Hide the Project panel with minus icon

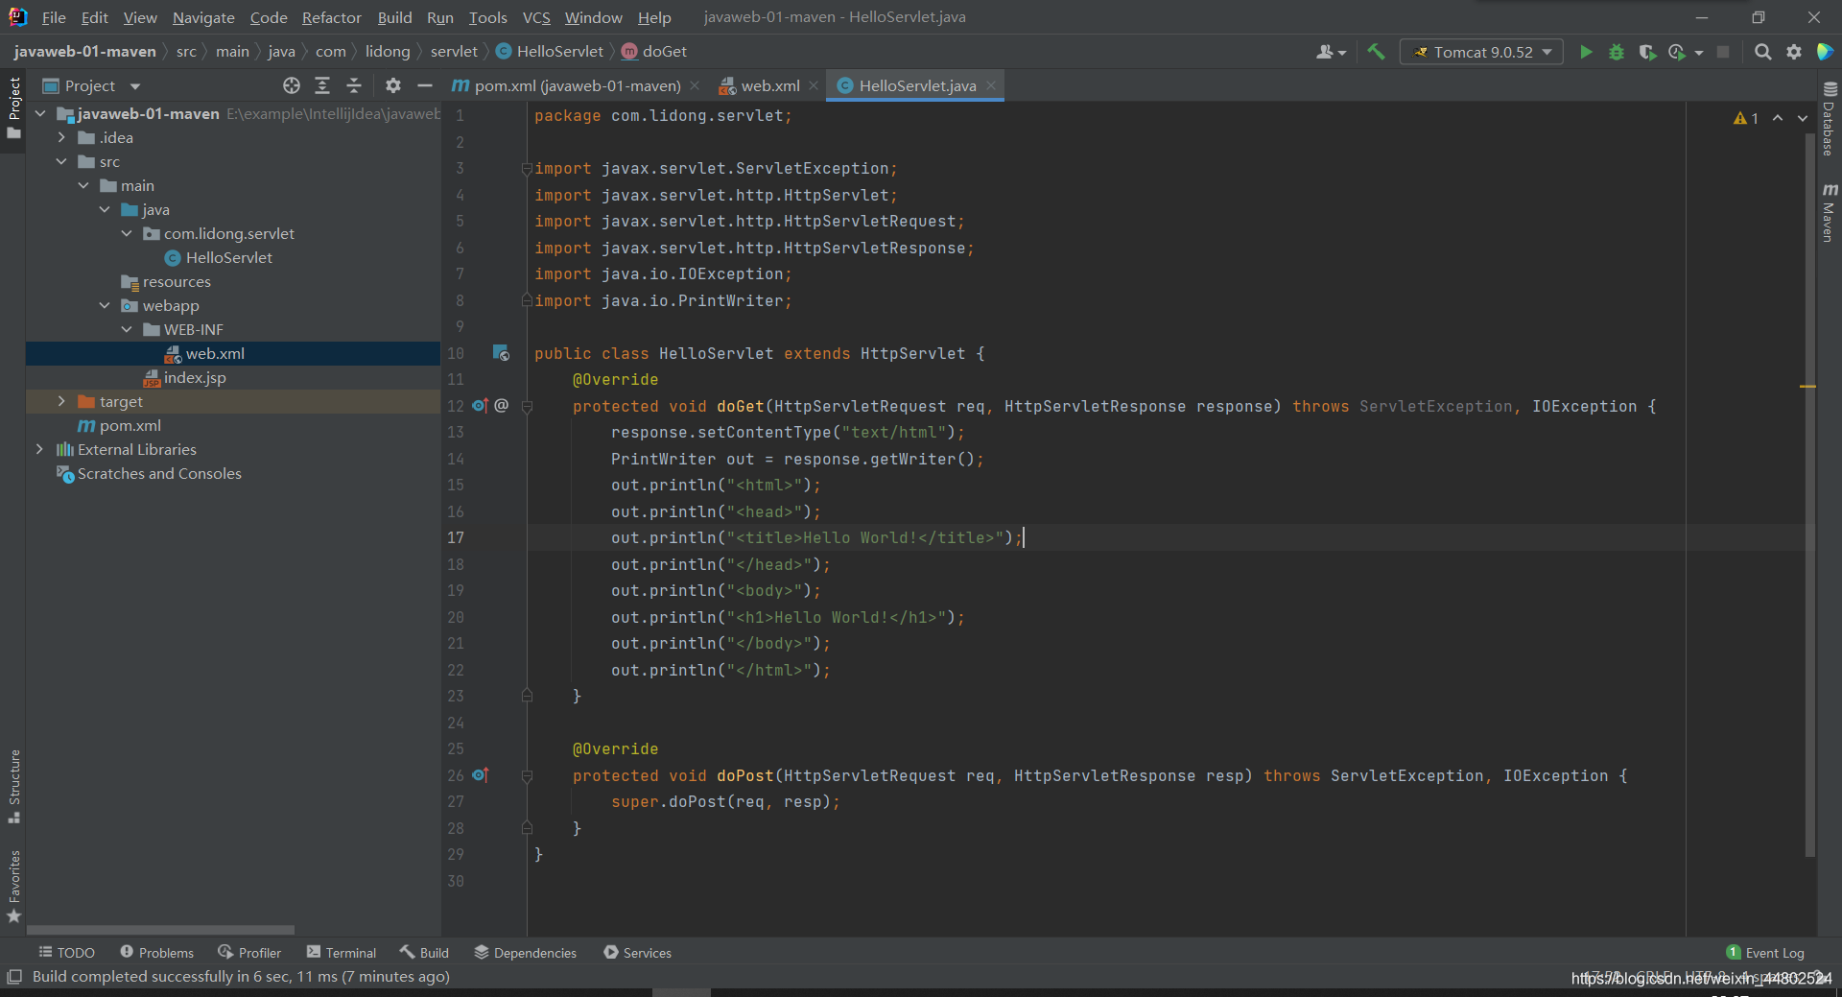tap(425, 85)
